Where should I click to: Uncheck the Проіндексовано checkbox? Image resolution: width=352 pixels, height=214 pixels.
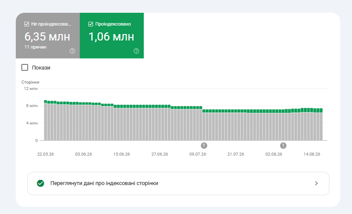point(90,24)
